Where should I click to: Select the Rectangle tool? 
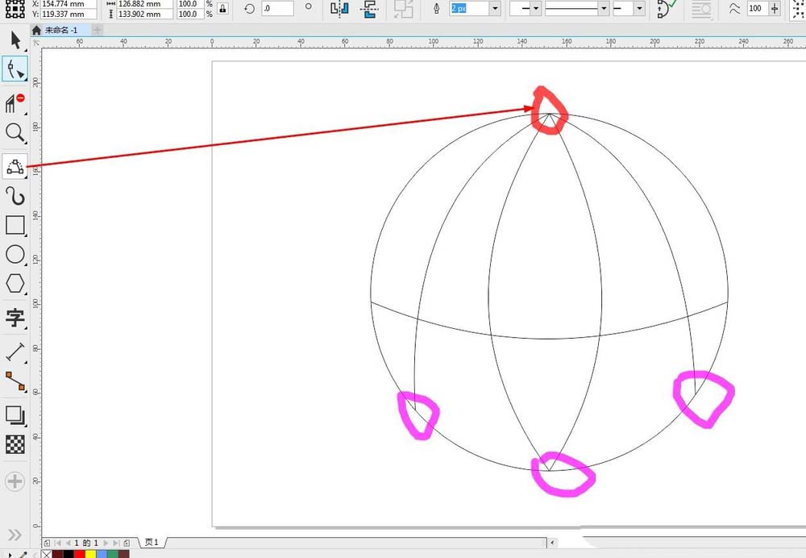[15, 225]
